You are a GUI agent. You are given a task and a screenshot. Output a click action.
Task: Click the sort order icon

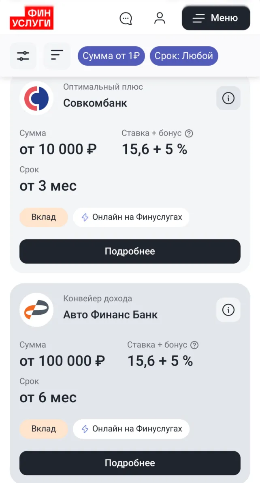pos(56,56)
